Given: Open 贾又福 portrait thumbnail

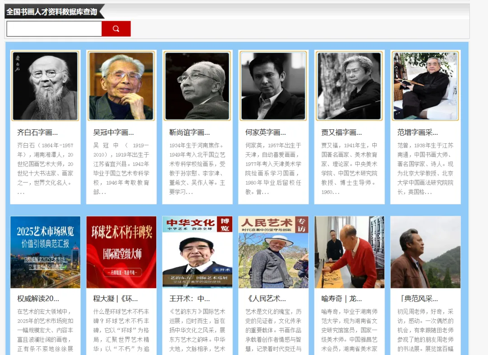Looking at the screenshot, I should click(349, 86).
